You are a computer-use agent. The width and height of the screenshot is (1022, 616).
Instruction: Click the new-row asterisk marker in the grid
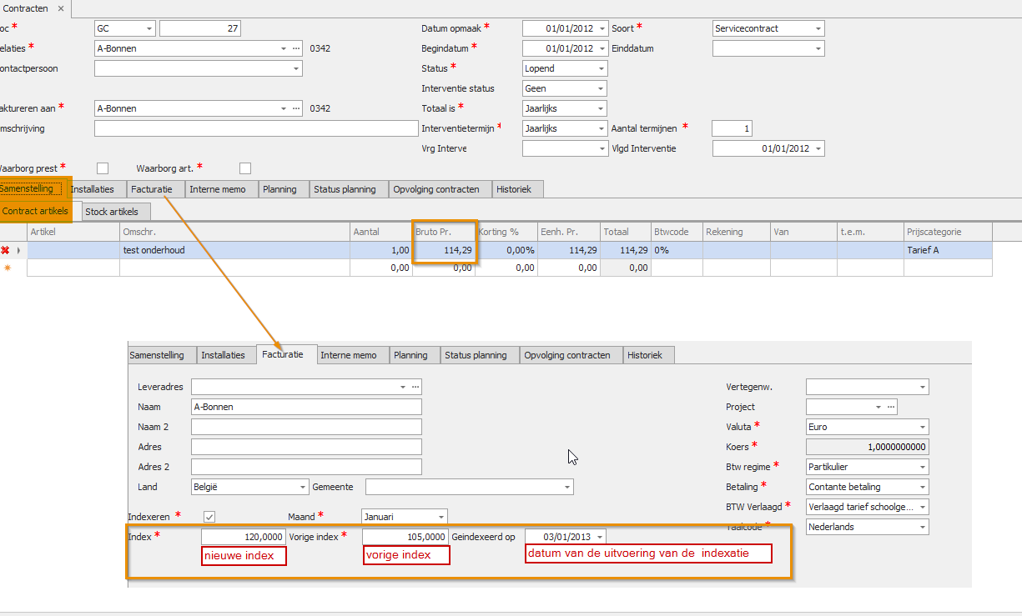[8, 268]
